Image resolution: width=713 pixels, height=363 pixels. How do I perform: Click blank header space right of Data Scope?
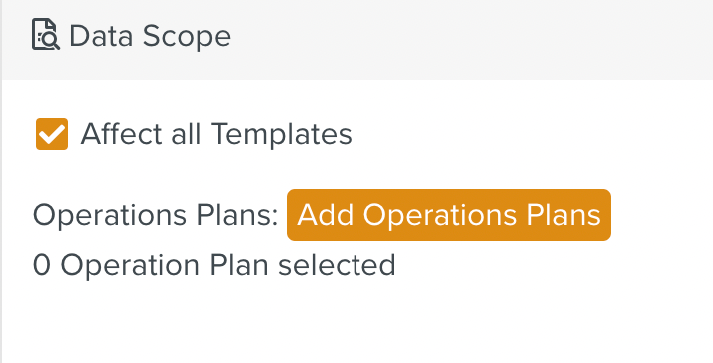468,40
